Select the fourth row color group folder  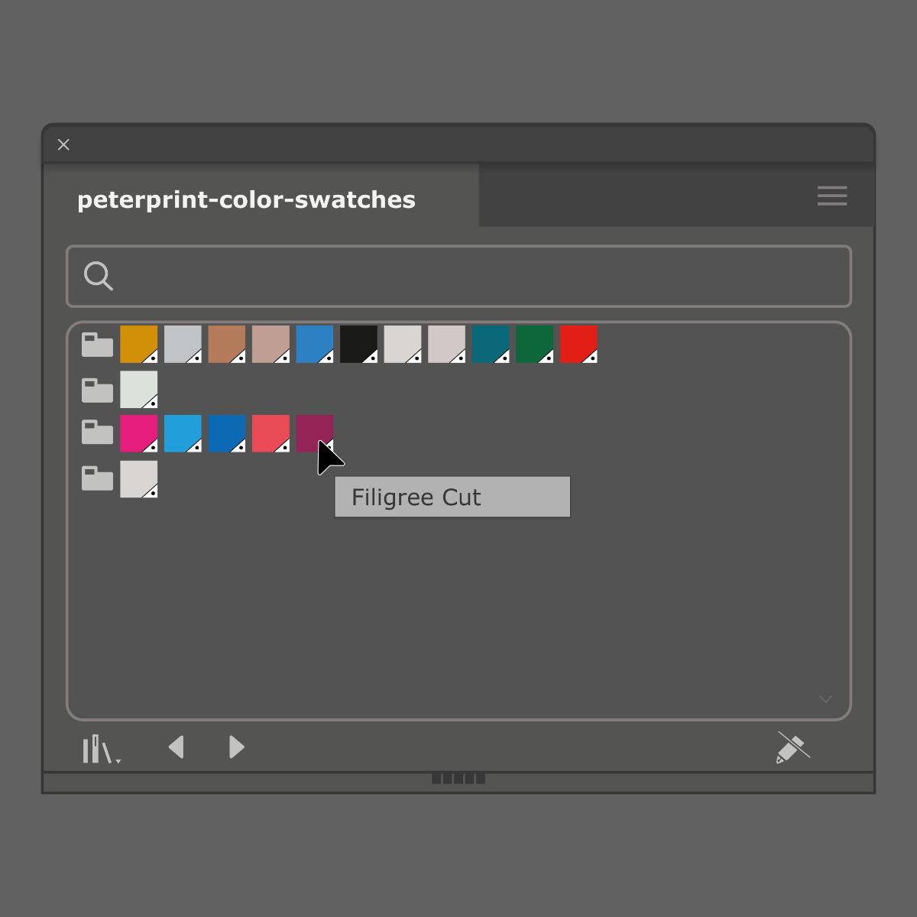coord(97,478)
